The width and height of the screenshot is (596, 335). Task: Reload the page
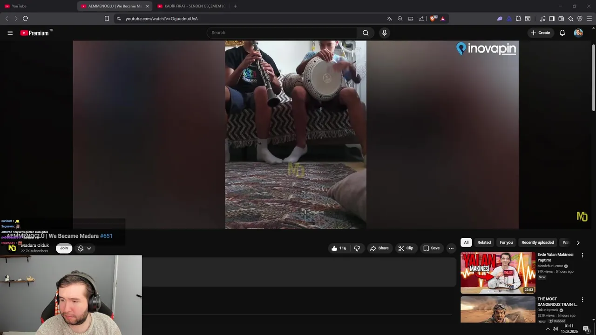25,19
